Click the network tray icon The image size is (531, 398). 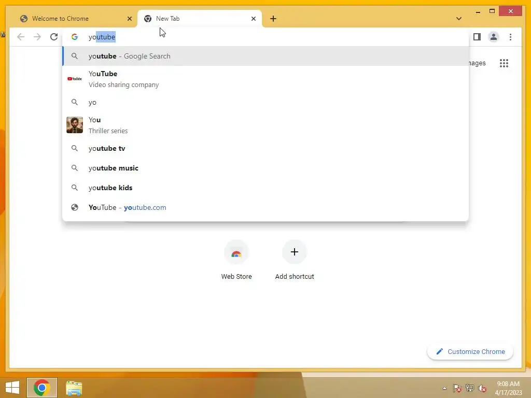point(470,388)
